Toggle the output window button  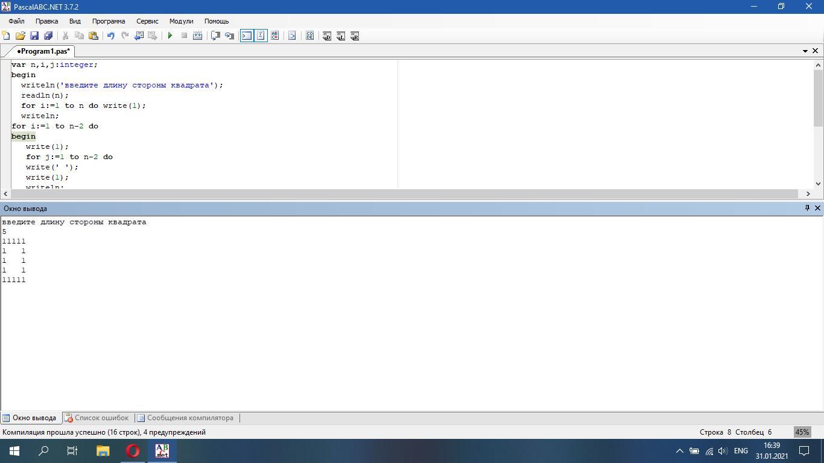pyautogui.click(x=247, y=36)
